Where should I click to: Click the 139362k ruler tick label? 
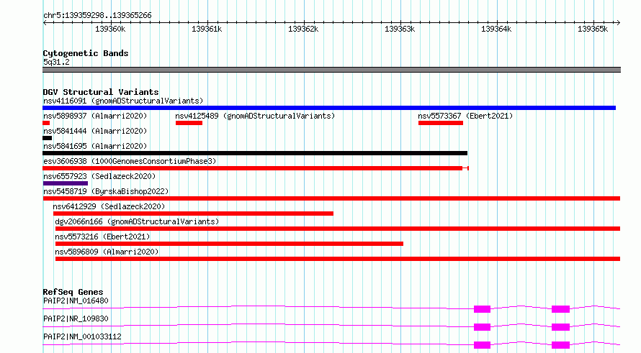tap(303, 29)
